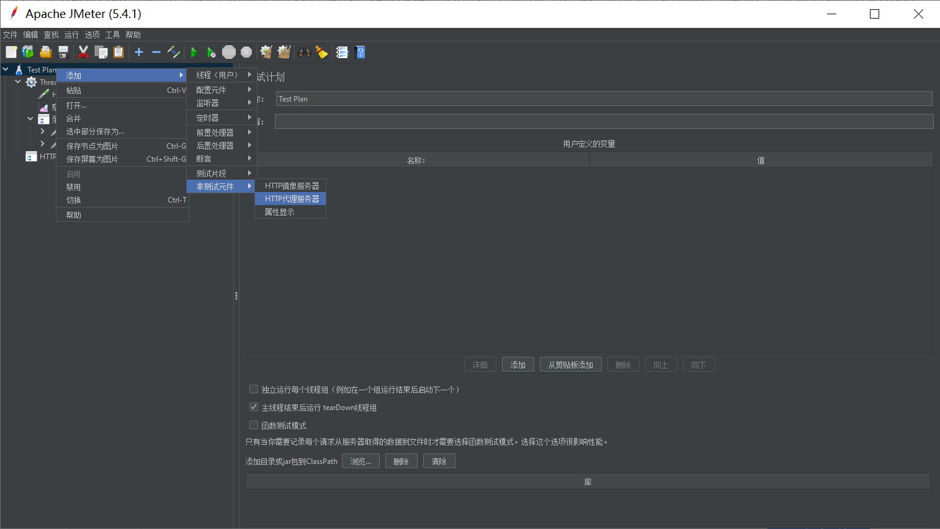Choose HTTP代理服务器 menu entry

click(290, 199)
